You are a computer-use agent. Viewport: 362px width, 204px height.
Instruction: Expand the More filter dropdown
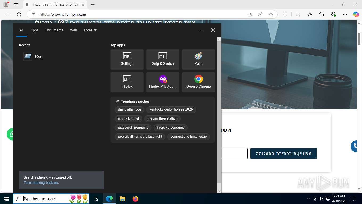point(90,30)
